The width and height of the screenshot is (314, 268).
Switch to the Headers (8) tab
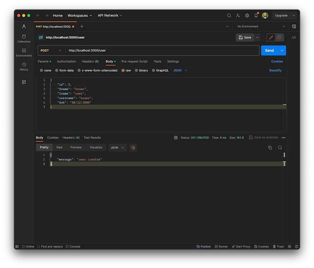coord(90,61)
